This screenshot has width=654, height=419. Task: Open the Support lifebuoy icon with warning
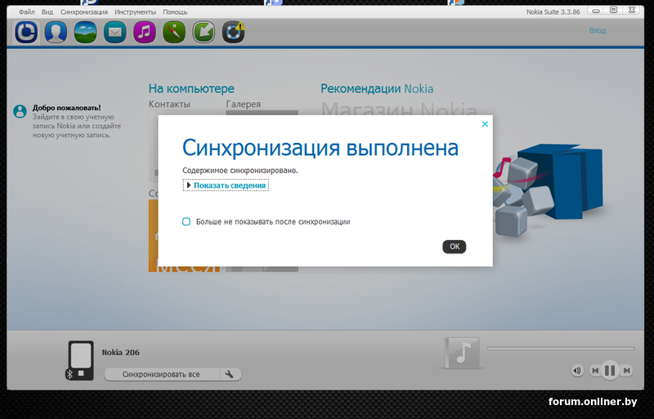pyautogui.click(x=233, y=32)
